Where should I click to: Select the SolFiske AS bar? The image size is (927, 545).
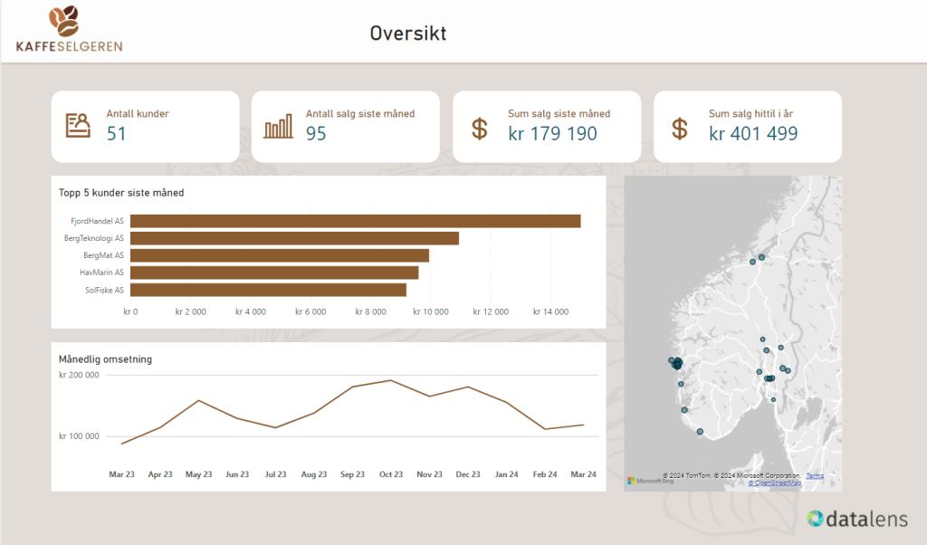click(x=268, y=290)
